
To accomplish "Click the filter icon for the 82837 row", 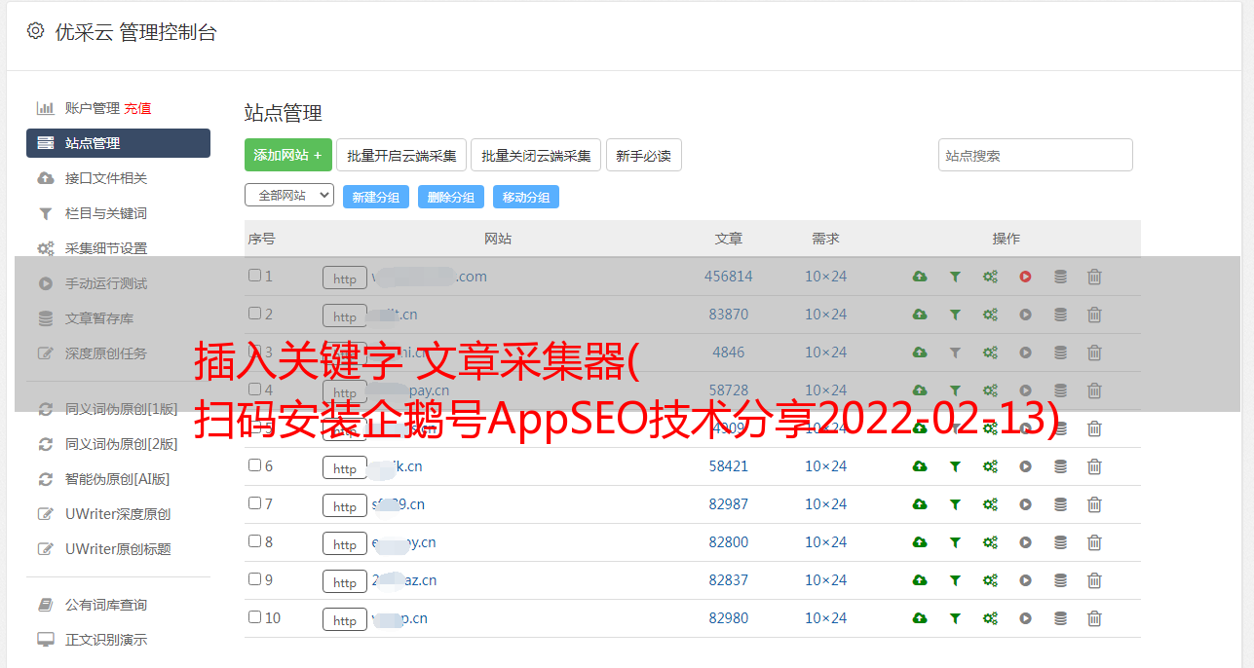I will tap(955, 580).
